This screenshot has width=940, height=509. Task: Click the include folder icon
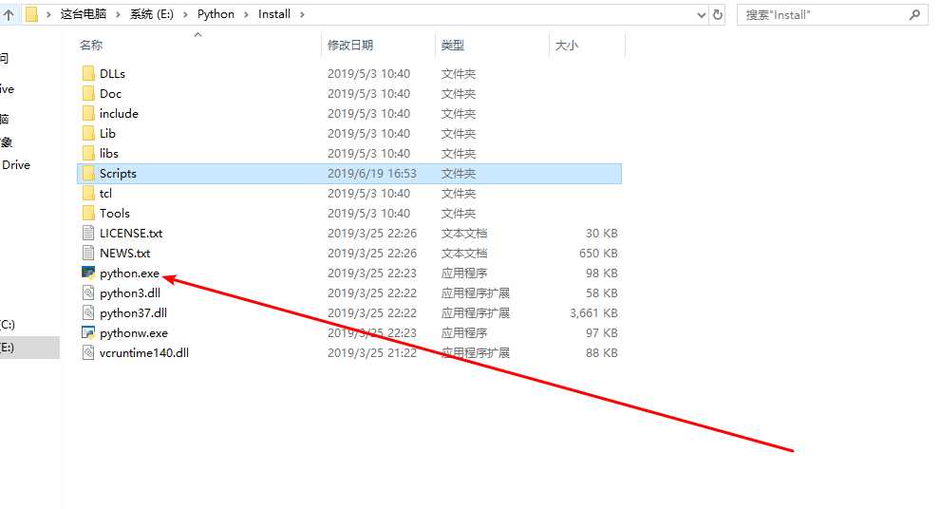(x=88, y=113)
